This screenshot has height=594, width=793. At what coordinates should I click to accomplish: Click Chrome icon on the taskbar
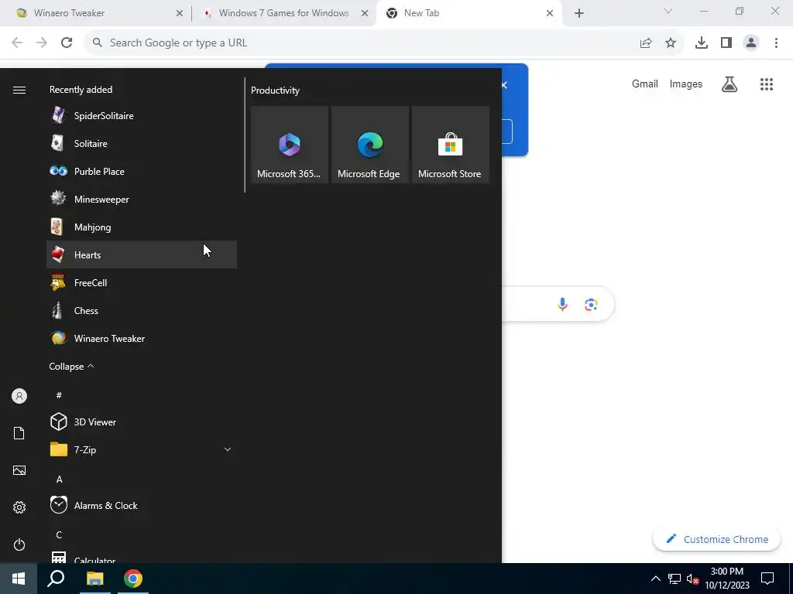tap(133, 579)
